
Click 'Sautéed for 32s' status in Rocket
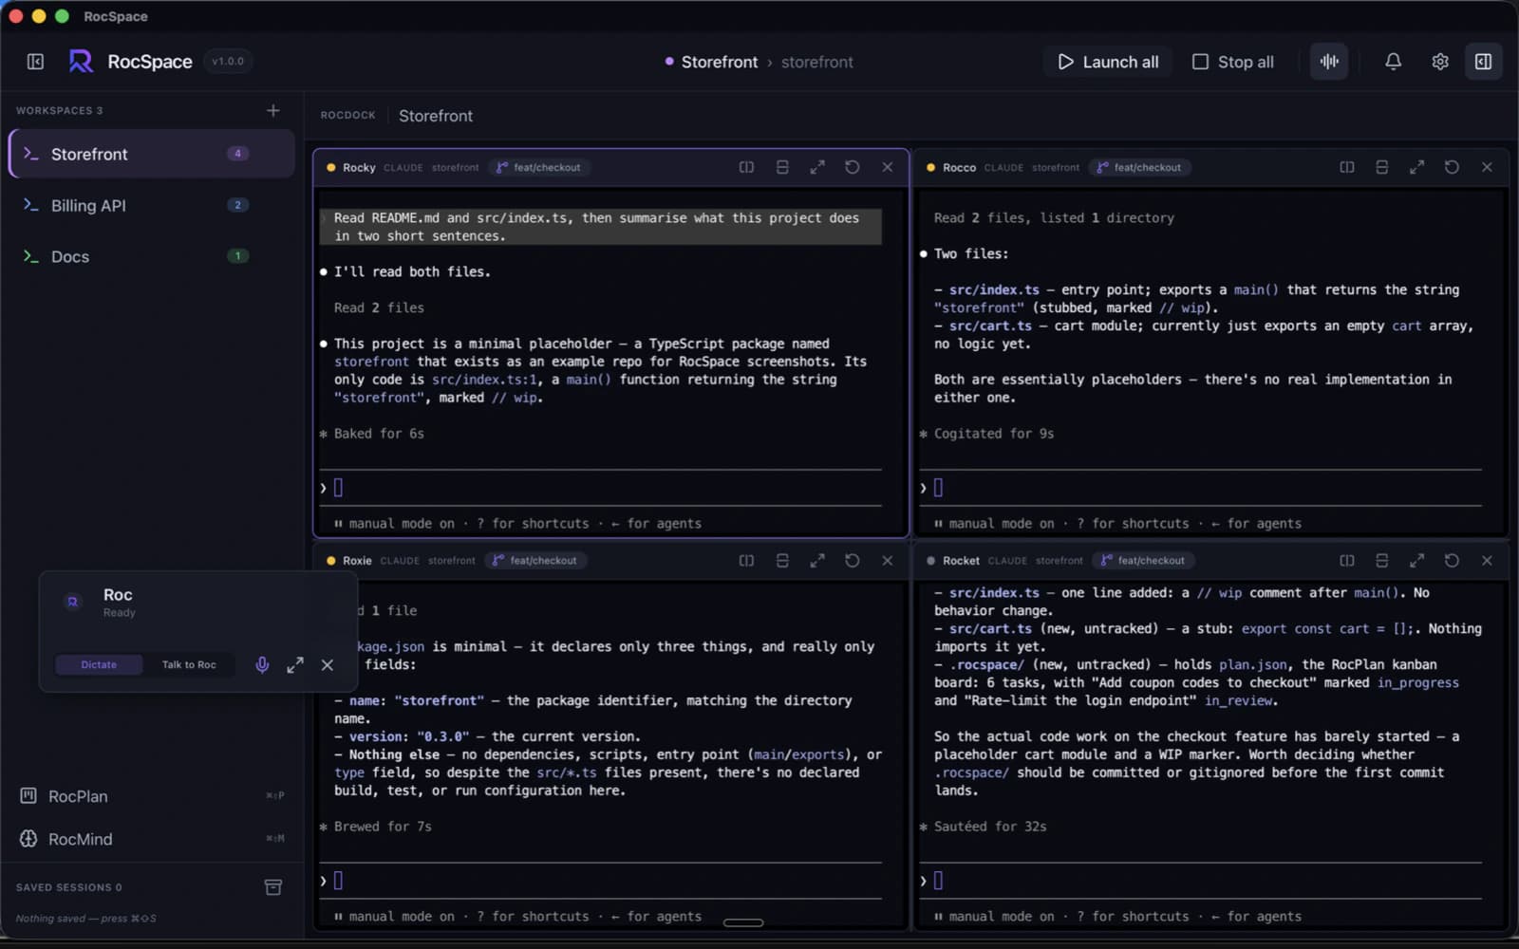(x=990, y=827)
